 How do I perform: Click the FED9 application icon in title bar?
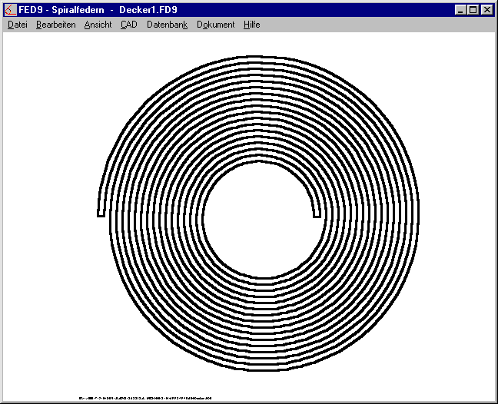[11, 10]
